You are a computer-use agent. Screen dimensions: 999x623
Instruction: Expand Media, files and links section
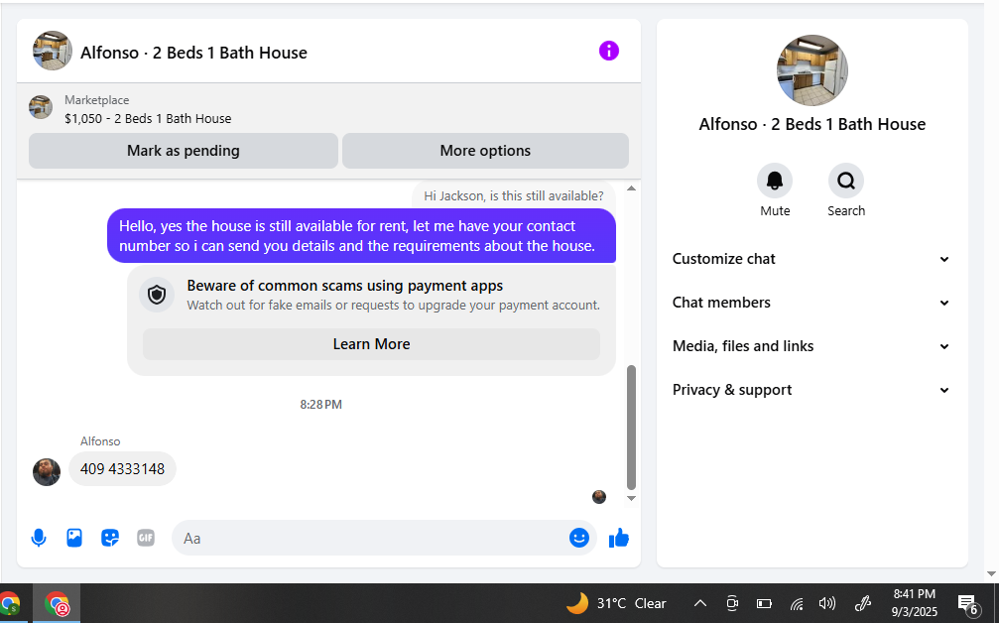pyautogui.click(x=812, y=346)
